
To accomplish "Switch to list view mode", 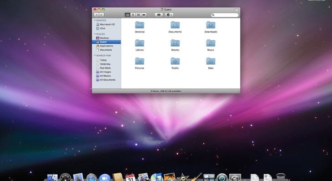I will click(x=133, y=15).
